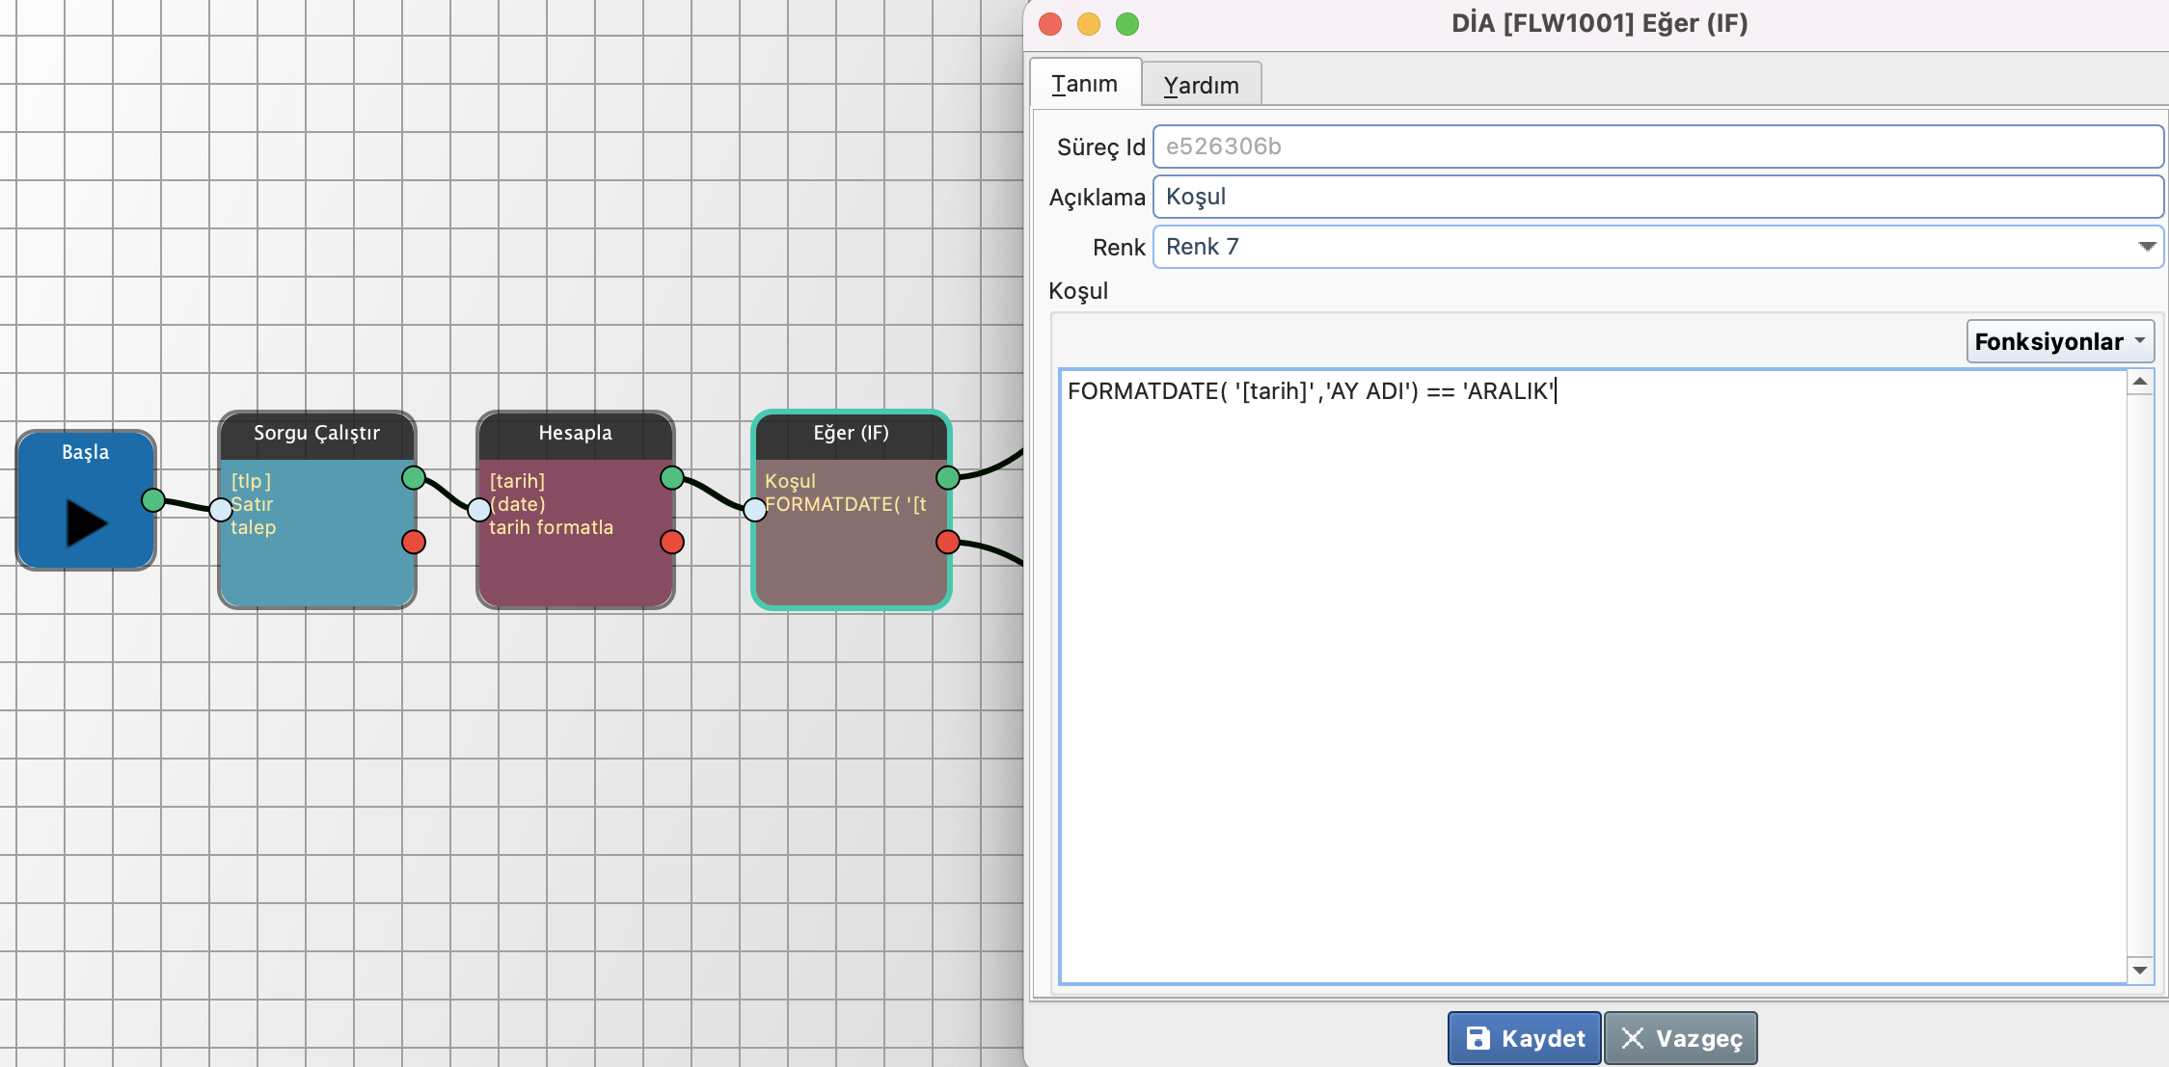Screen dimensions: 2169x1067
Task: Click green true port of Eğer (IF) node
Action: (948, 477)
